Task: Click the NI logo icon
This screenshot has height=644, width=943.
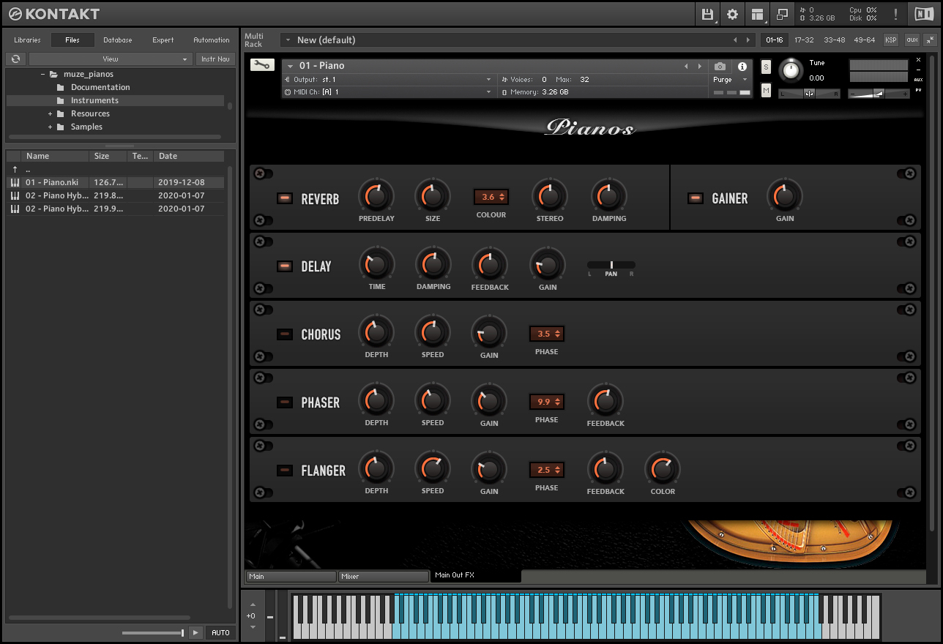Action: tap(923, 14)
